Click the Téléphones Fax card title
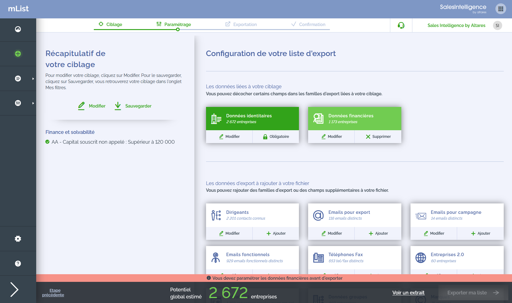 point(346,255)
